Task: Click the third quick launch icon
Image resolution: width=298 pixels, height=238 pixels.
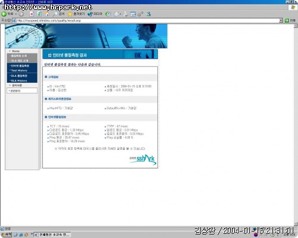Action: pyautogui.click(x=26, y=235)
